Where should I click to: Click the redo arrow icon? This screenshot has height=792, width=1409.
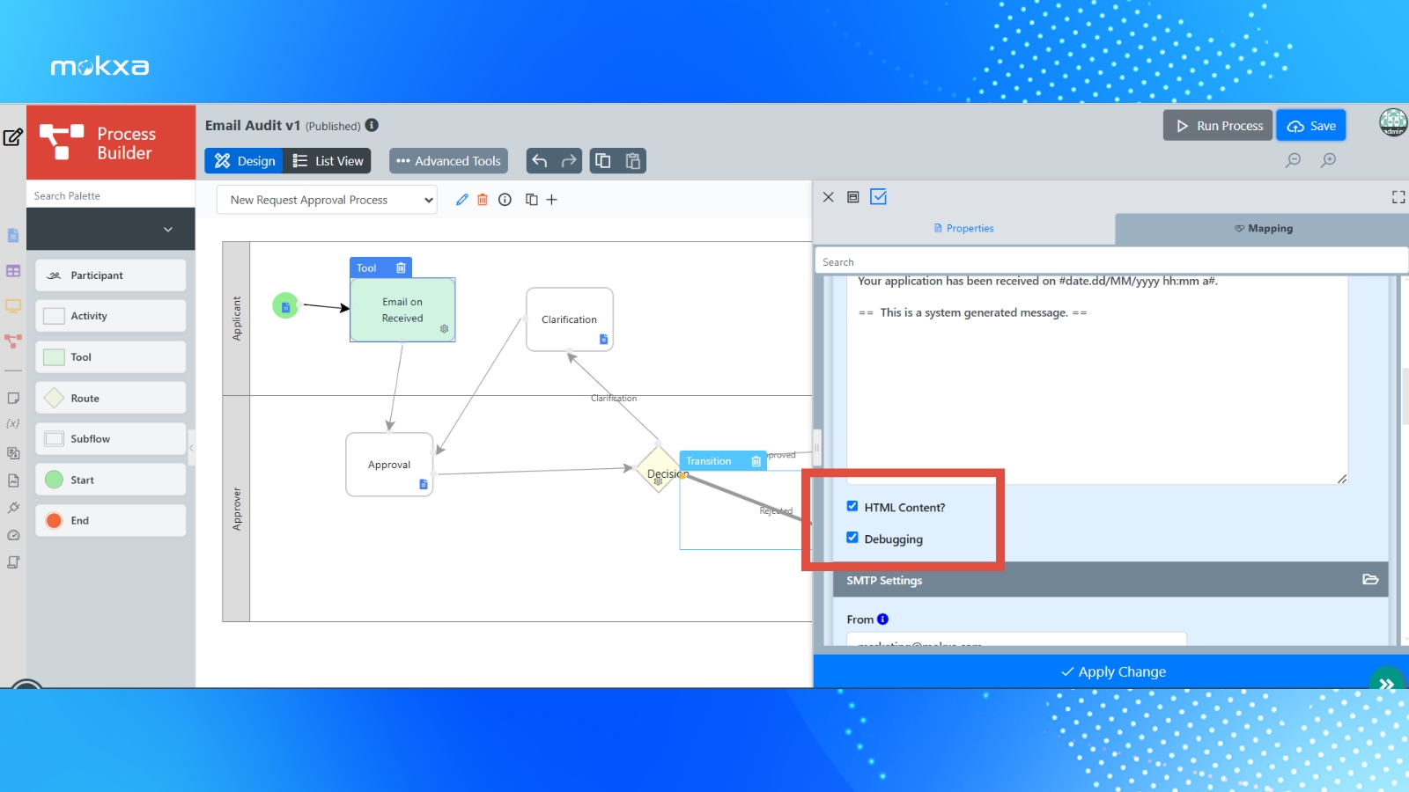pos(569,161)
